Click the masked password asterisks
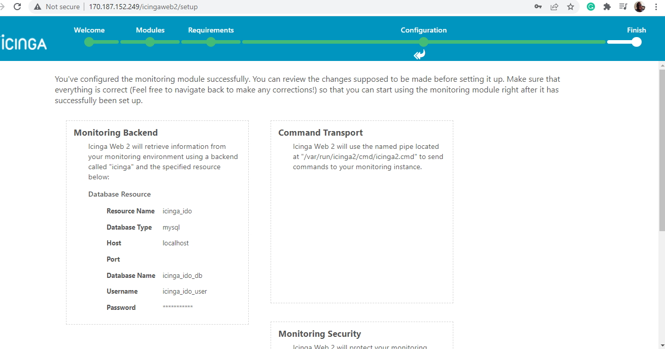The width and height of the screenshot is (665, 349). [178, 307]
